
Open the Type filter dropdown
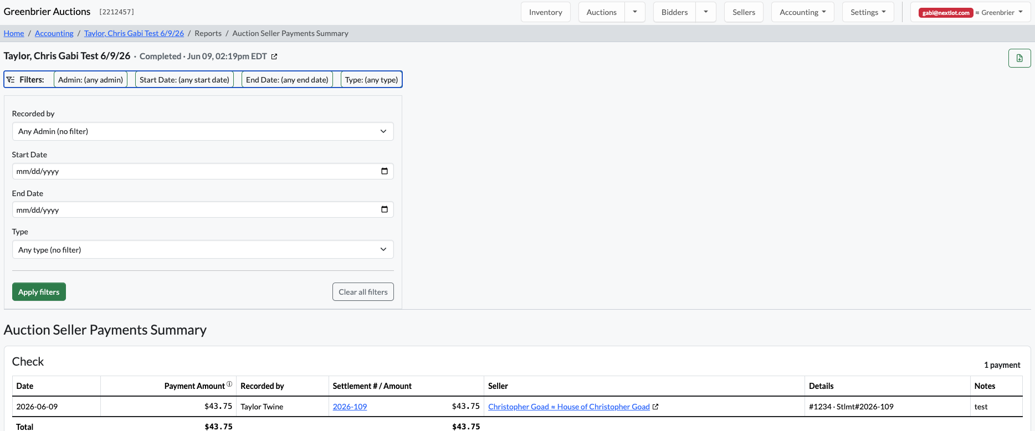(203, 249)
